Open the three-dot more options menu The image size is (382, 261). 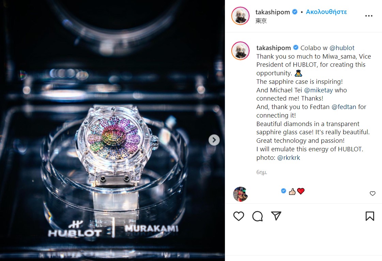(369, 16)
